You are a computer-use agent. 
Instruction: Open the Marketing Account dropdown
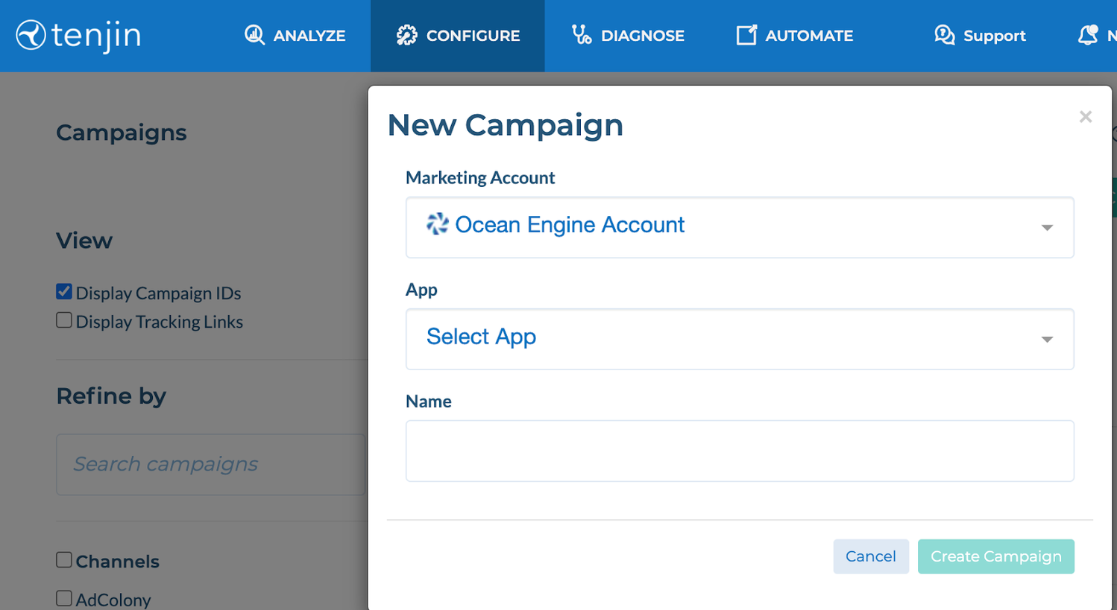point(740,227)
